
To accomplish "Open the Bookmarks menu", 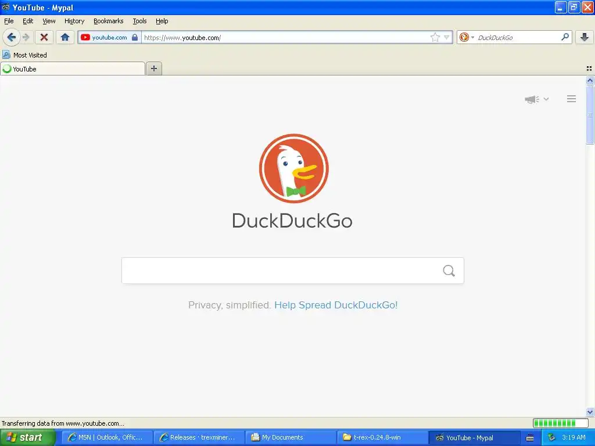I will pyautogui.click(x=109, y=21).
